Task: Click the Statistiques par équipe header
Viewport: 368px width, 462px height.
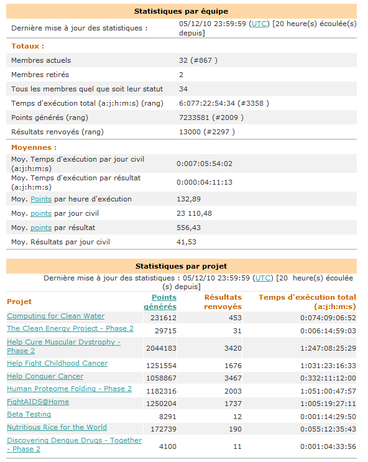Action: click(181, 11)
